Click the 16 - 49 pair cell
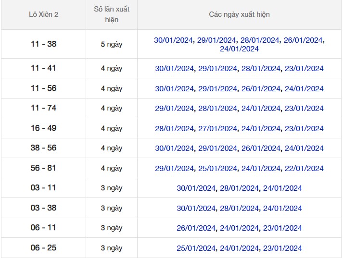 click(43, 128)
